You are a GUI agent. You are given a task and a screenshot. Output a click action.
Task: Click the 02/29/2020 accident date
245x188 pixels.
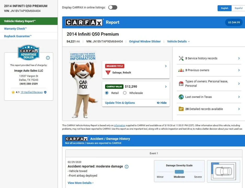click(x=74, y=162)
